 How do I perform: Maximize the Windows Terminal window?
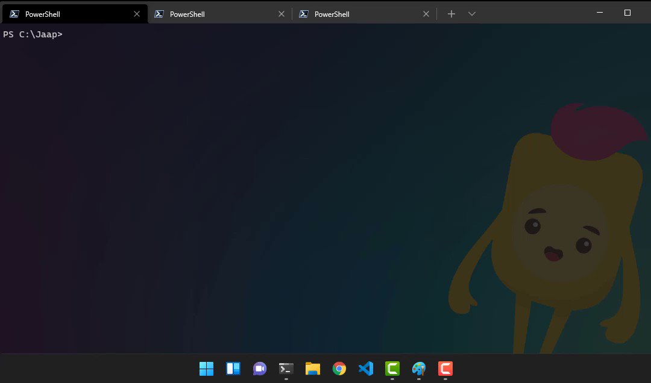(x=627, y=13)
